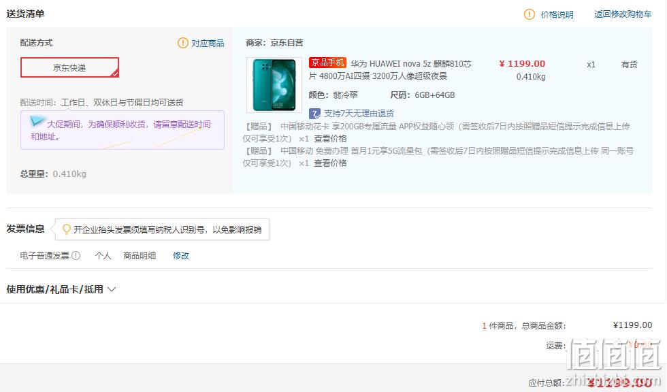Screen dimensions: 667x392
Task: Click the 商品明细 invoice content text
Action: 140,255
